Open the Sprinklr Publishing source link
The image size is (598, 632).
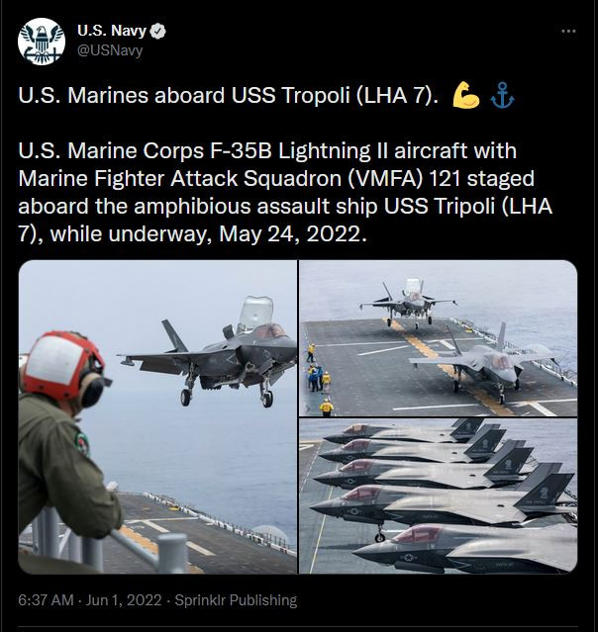pos(236,600)
